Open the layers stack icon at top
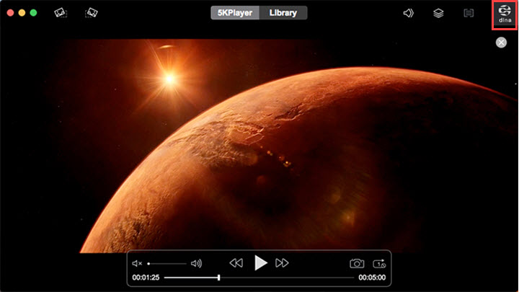The height and width of the screenshot is (292, 519). coord(438,13)
